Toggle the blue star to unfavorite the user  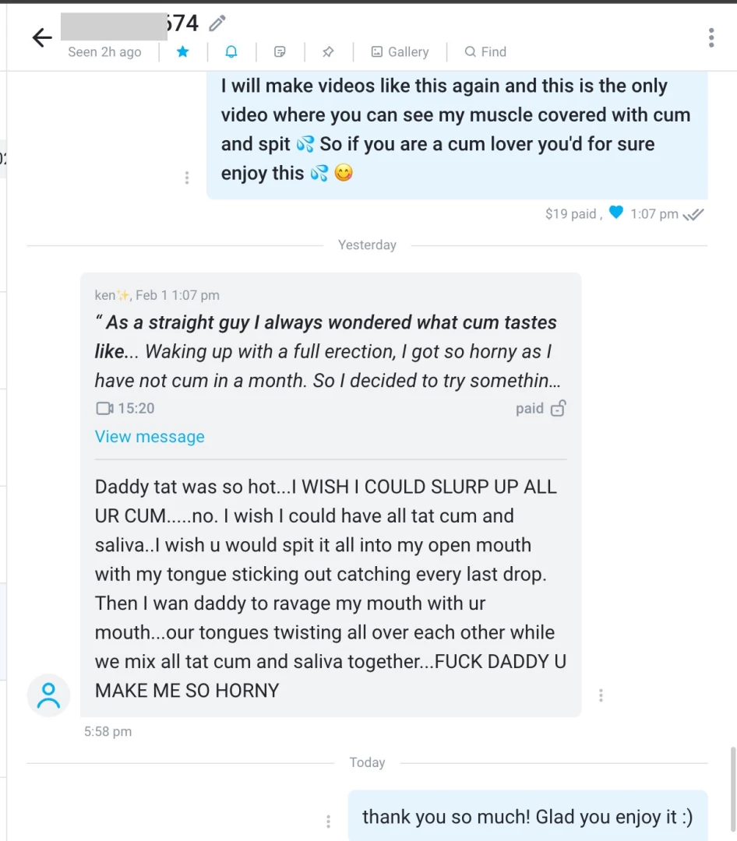pyautogui.click(x=182, y=51)
